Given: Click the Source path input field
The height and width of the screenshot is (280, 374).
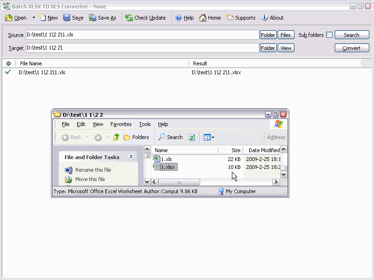Looking at the screenshot, I should [143, 35].
